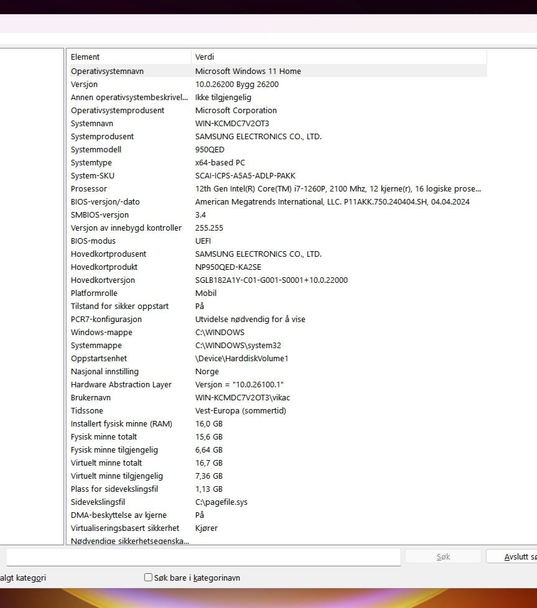Screen dimensions: 537x608
Task: Select 'Versjon av innebygd kontroller' row
Action: (126, 228)
